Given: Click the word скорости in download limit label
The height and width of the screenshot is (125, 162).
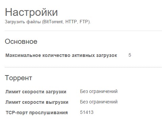Looking at the screenshot, I should (33, 92).
